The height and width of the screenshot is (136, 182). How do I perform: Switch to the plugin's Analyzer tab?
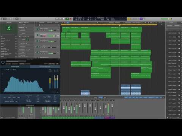[15, 66]
